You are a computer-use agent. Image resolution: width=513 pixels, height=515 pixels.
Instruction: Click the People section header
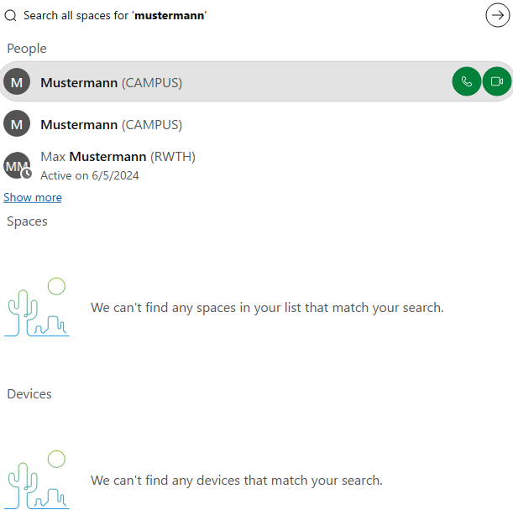tap(27, 49)
